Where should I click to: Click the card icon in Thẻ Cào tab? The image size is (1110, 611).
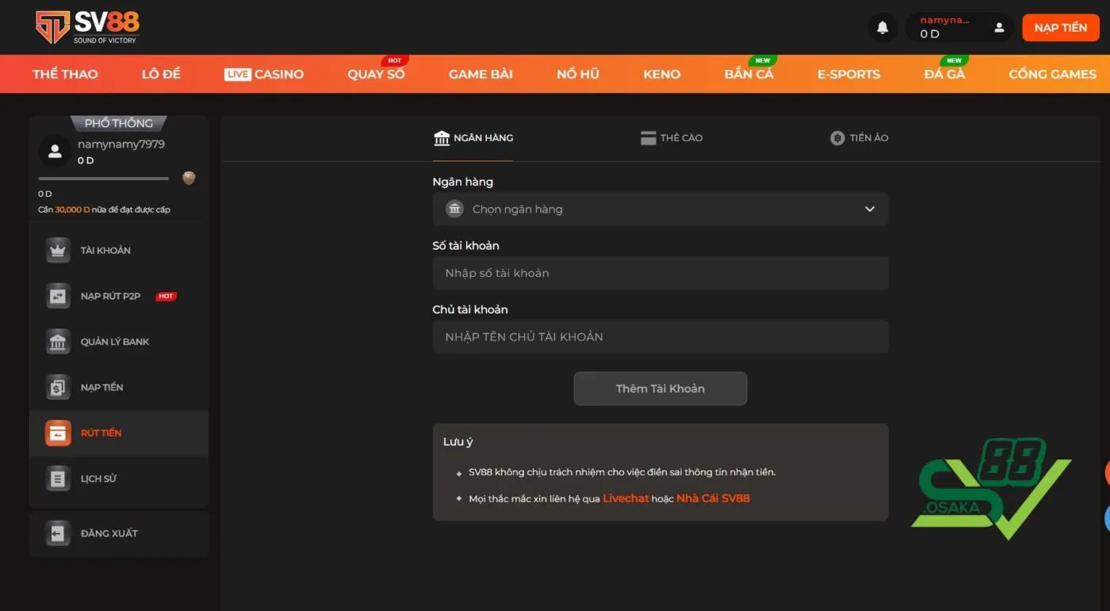coord(649,138)
